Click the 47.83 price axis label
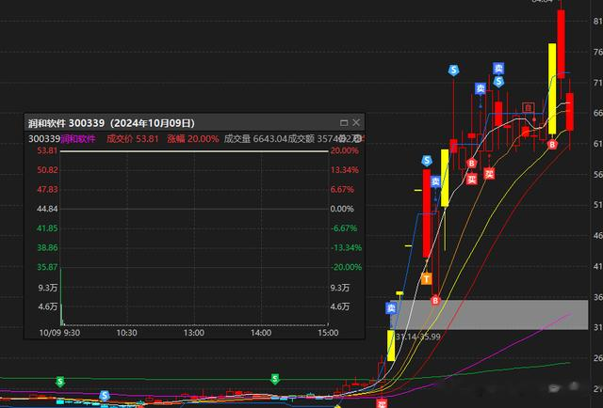The height and width of the screenshot is (408, 603). (x=48, y=189)
